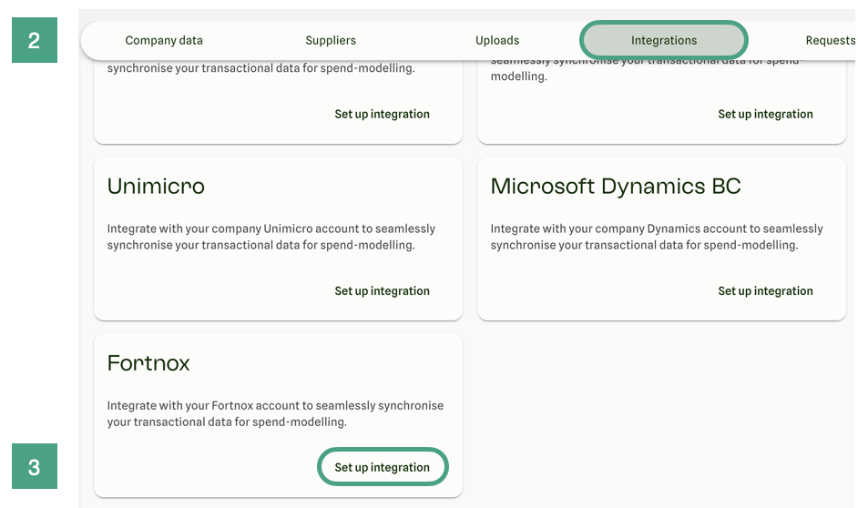Viewport: 858px width, 508px height.
Task: Click the Unimicro integration description text
Action: coord(271,237)
